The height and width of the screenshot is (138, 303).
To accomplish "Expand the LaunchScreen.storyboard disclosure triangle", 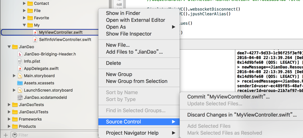I will point(14,90).
